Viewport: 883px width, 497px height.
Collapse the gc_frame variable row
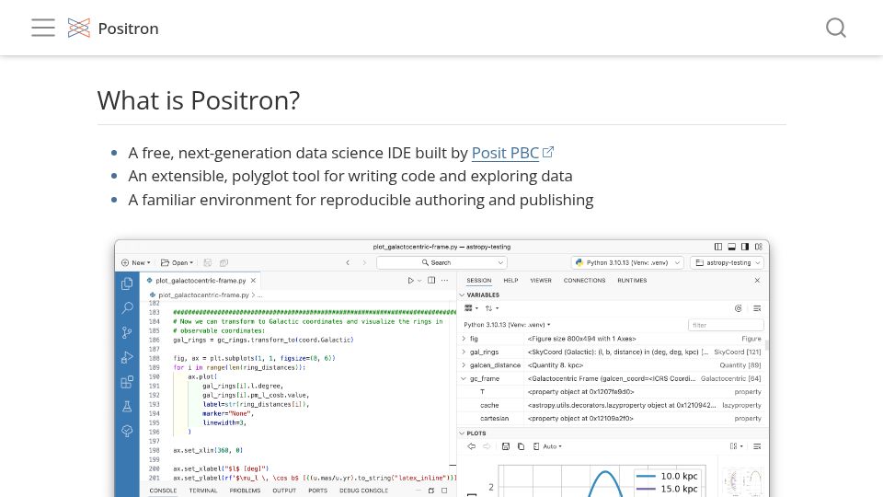click(464, 378)
